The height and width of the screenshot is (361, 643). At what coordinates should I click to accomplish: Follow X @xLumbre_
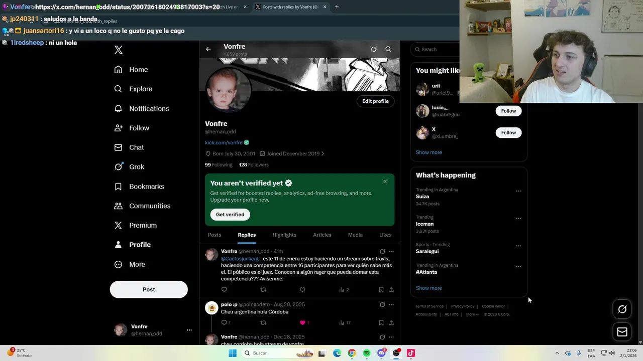click(508, 132)
